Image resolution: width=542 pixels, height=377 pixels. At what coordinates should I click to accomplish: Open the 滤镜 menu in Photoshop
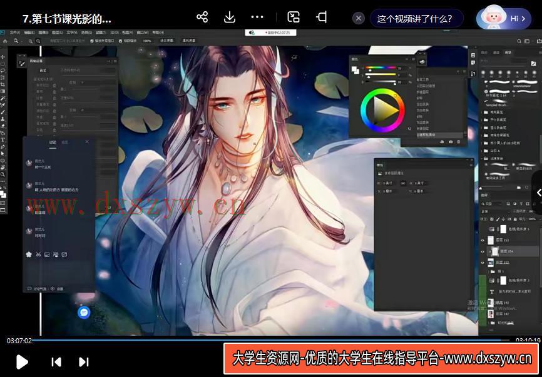[101, 33]
